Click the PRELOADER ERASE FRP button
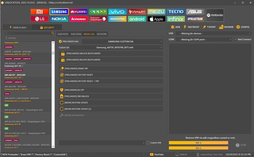The image size is (254, 157). 111,69
